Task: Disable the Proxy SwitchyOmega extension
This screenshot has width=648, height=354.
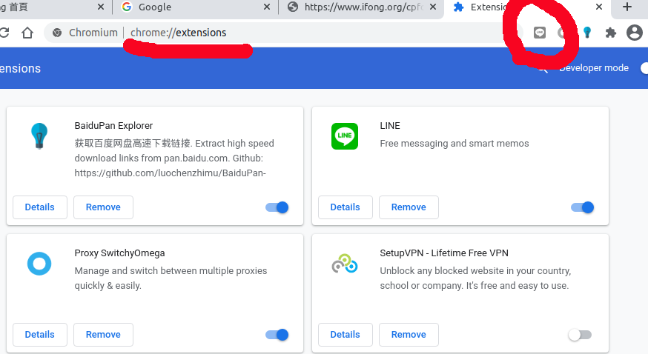Action: point(277,335)
